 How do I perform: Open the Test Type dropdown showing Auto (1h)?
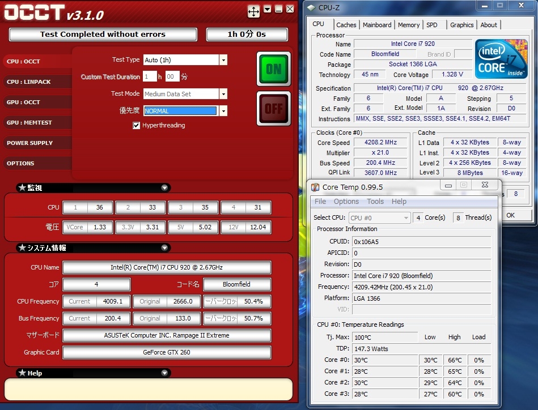pos(223,60)
